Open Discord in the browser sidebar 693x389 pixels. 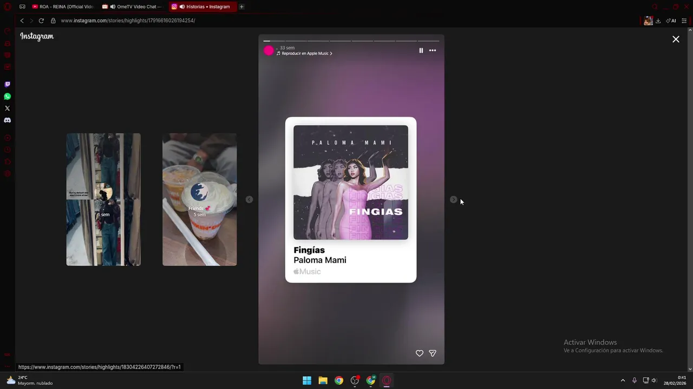tap(7, 120)
